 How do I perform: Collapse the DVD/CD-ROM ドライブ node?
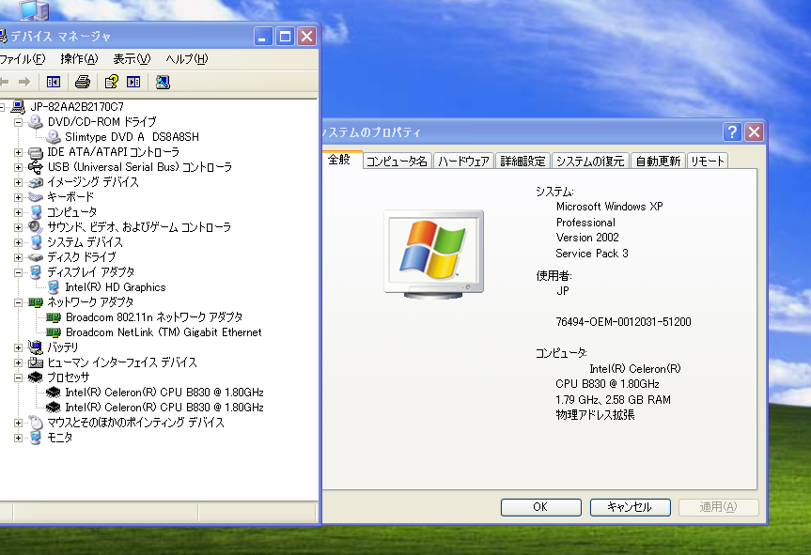click(18, 122)
